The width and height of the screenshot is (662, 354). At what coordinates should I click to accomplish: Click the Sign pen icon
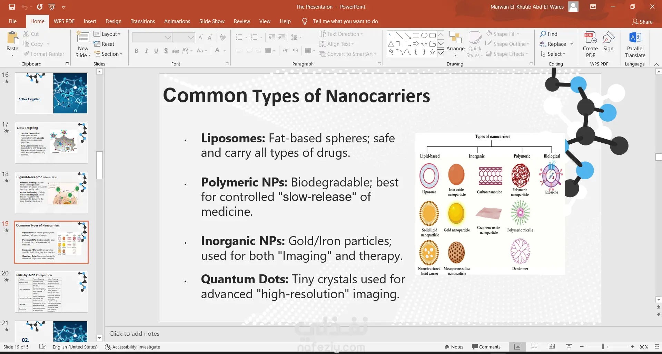point(608,41)
